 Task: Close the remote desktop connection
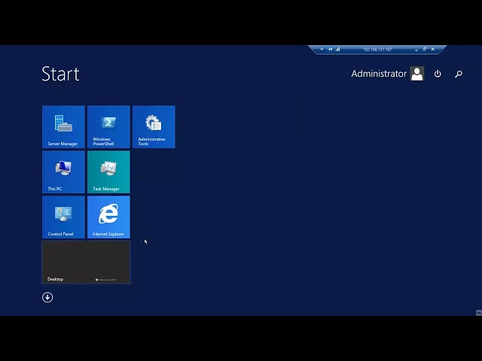pyautogui.click(x=433, y=49)
